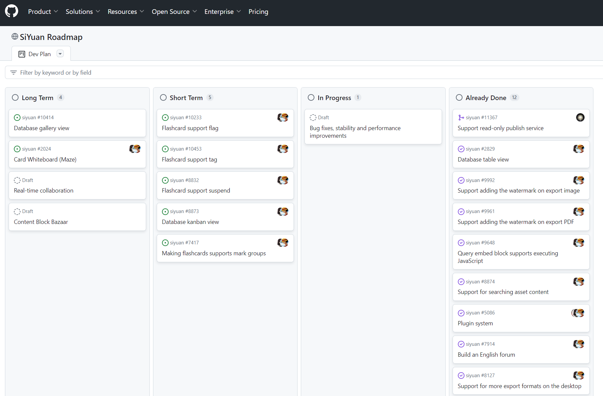This screenshot has width=603, height=396.
Task: Click the open issue icon for siyuan #10233
Action: coord(165,118)
